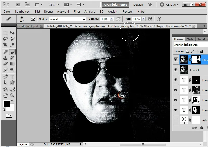The width and height of the screenshot is (208, 147).
Task: Open the Ineinanderkopieren layer blend dropdown
Action: click(191, 45)
